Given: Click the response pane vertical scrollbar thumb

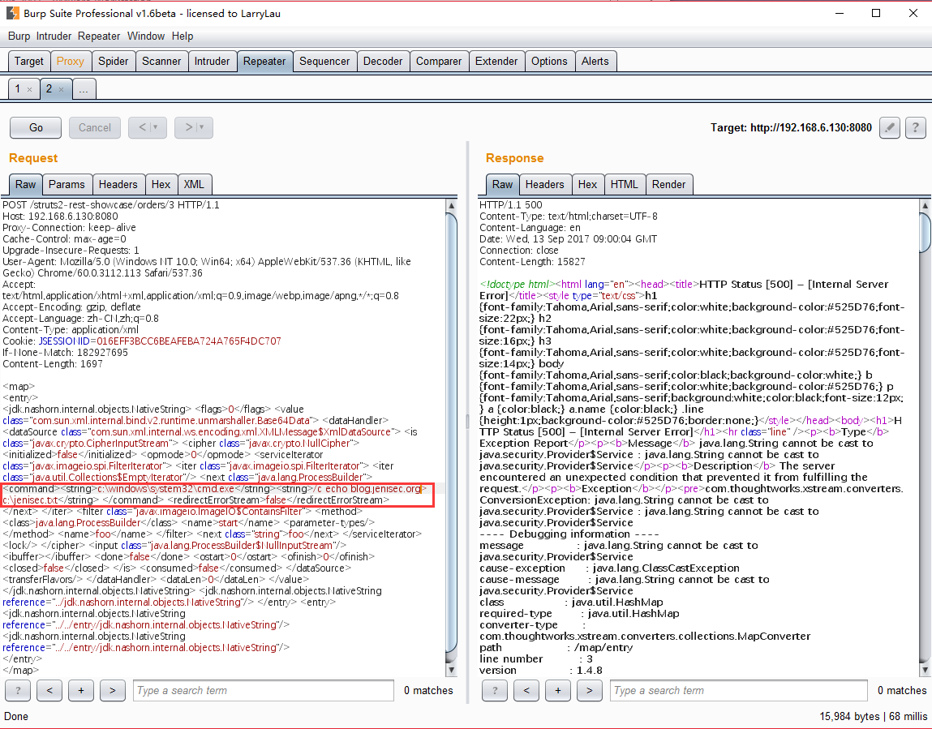Looking at the screenshot, I should click(x=926, y=233).
